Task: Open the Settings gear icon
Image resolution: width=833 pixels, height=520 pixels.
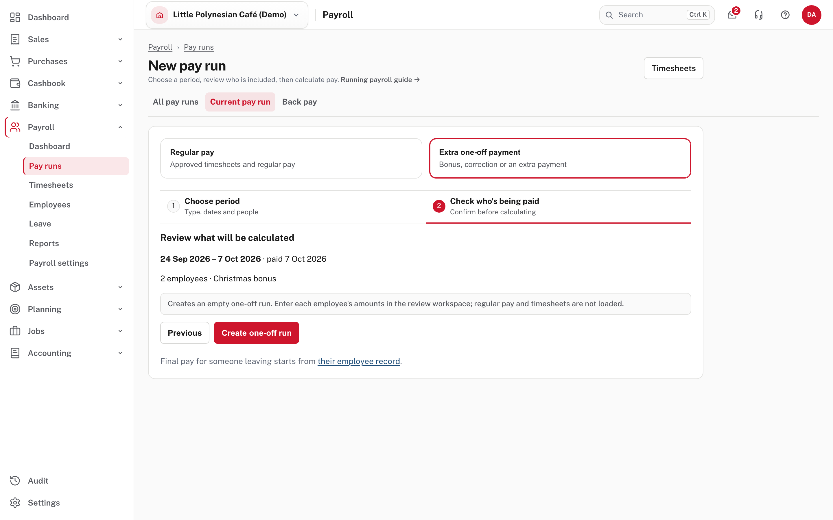Action: 15,503
